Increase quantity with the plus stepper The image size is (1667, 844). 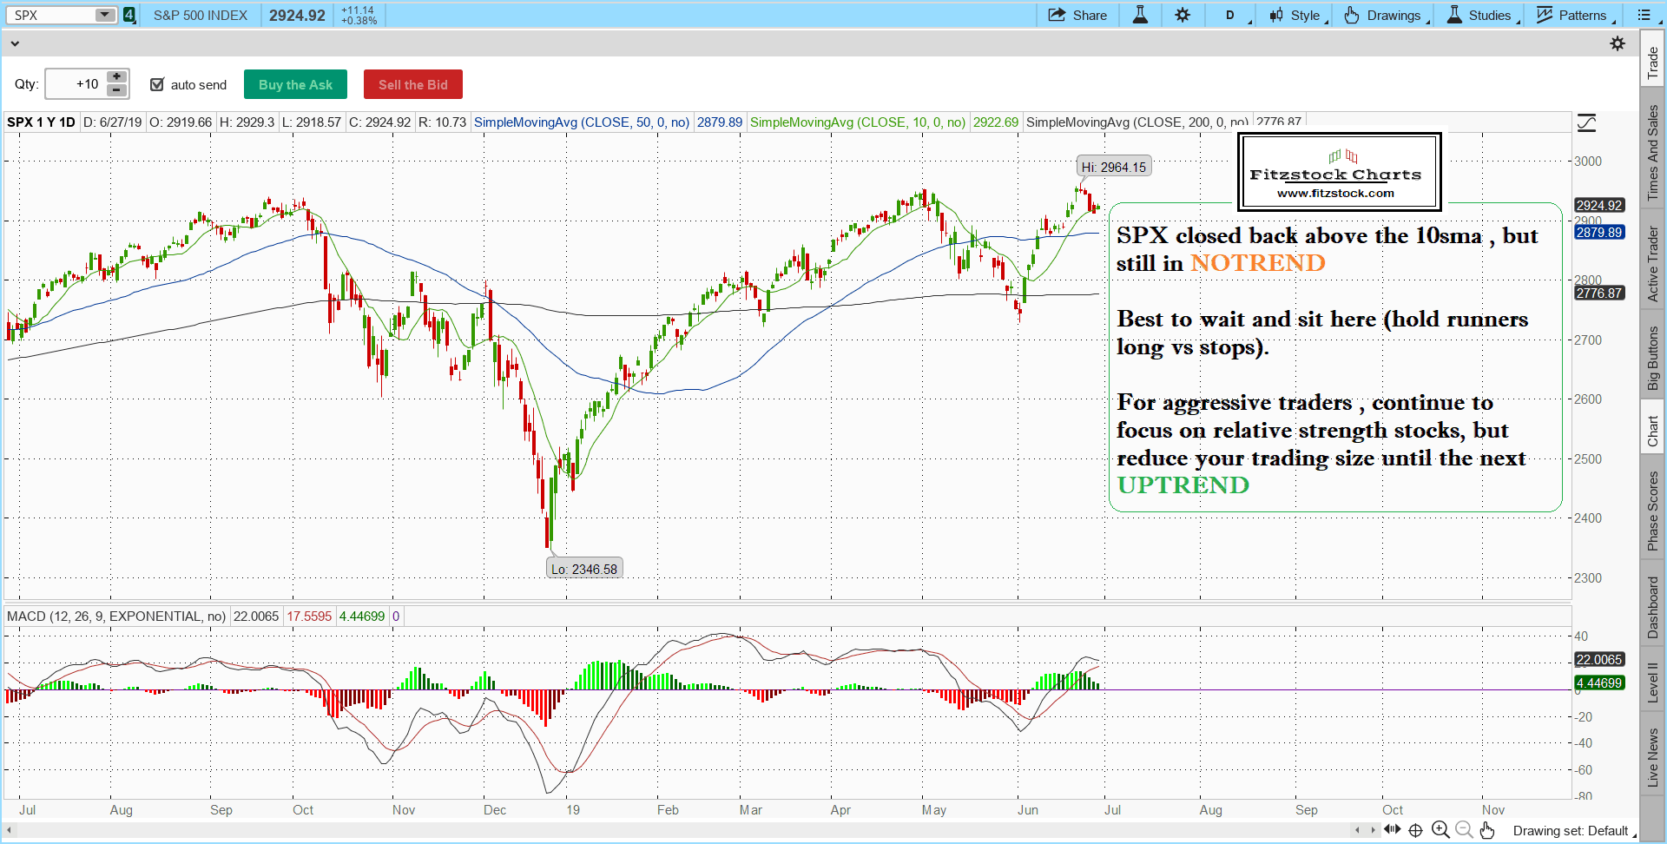click(x=116, y=77)
